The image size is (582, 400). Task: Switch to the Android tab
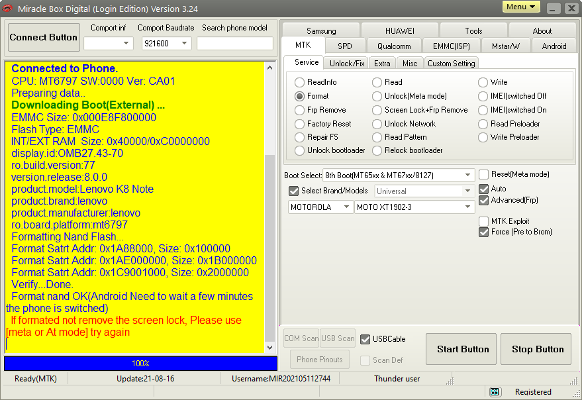click(x=554, y=46)
